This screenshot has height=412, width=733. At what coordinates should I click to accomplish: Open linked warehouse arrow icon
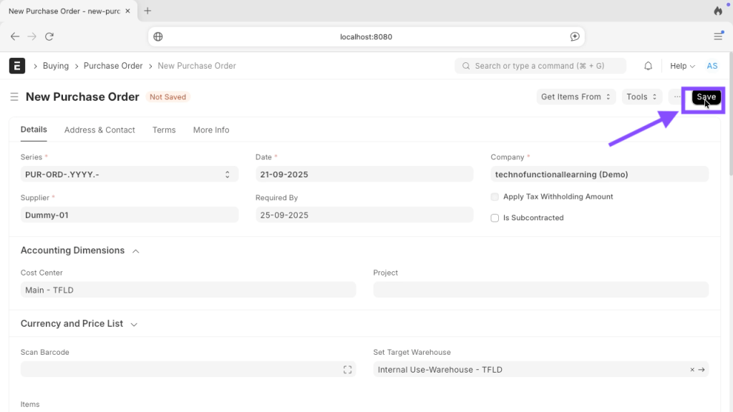tap(702, 370)
